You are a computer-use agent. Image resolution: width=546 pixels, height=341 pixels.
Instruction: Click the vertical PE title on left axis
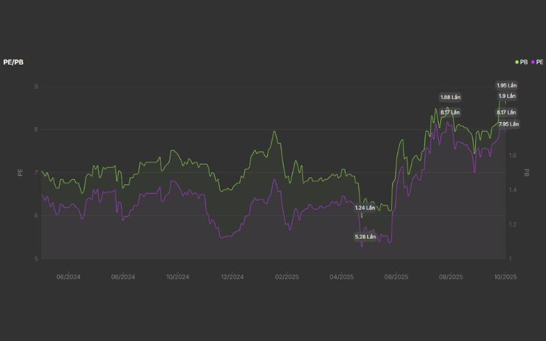pos(20,173)
